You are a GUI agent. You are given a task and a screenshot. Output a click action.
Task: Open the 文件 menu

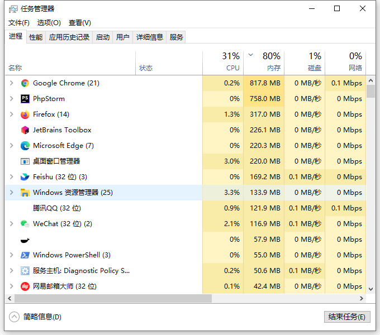click(x=18, y=23)
